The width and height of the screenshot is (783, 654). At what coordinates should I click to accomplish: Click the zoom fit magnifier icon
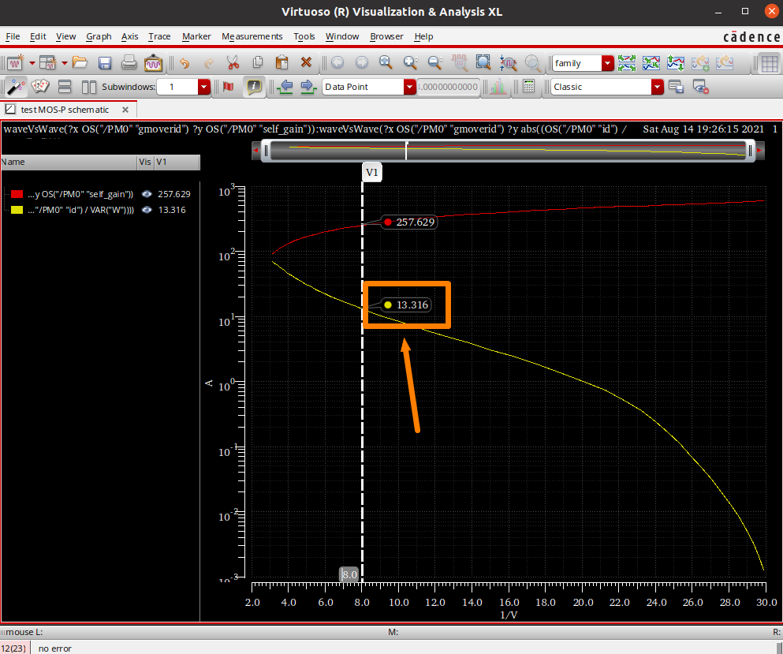click(x=386, y=62)
